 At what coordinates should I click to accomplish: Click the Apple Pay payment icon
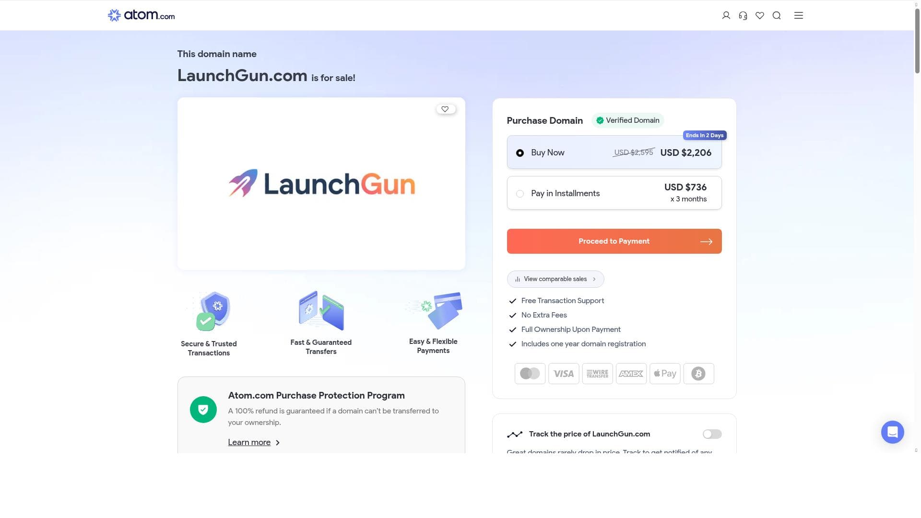[664, 374]
